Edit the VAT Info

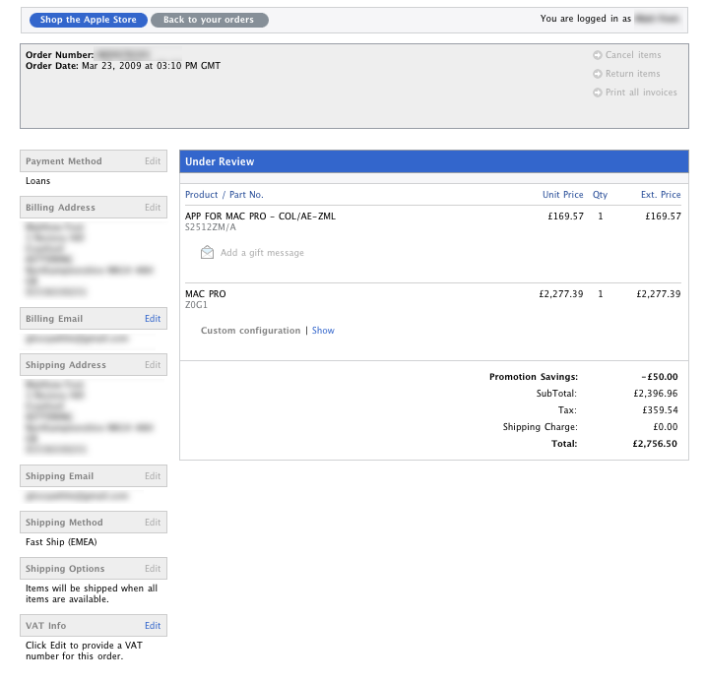pos(153,625)
